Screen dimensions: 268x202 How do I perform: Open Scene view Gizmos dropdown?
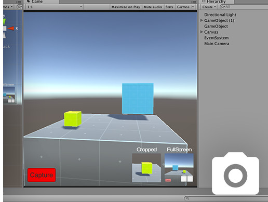pos(8,7)
